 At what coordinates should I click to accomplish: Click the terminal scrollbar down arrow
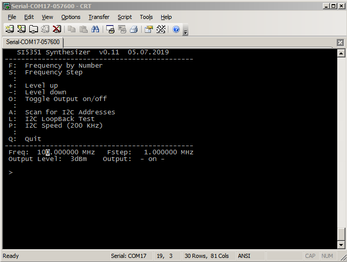(x=341, y=245)
